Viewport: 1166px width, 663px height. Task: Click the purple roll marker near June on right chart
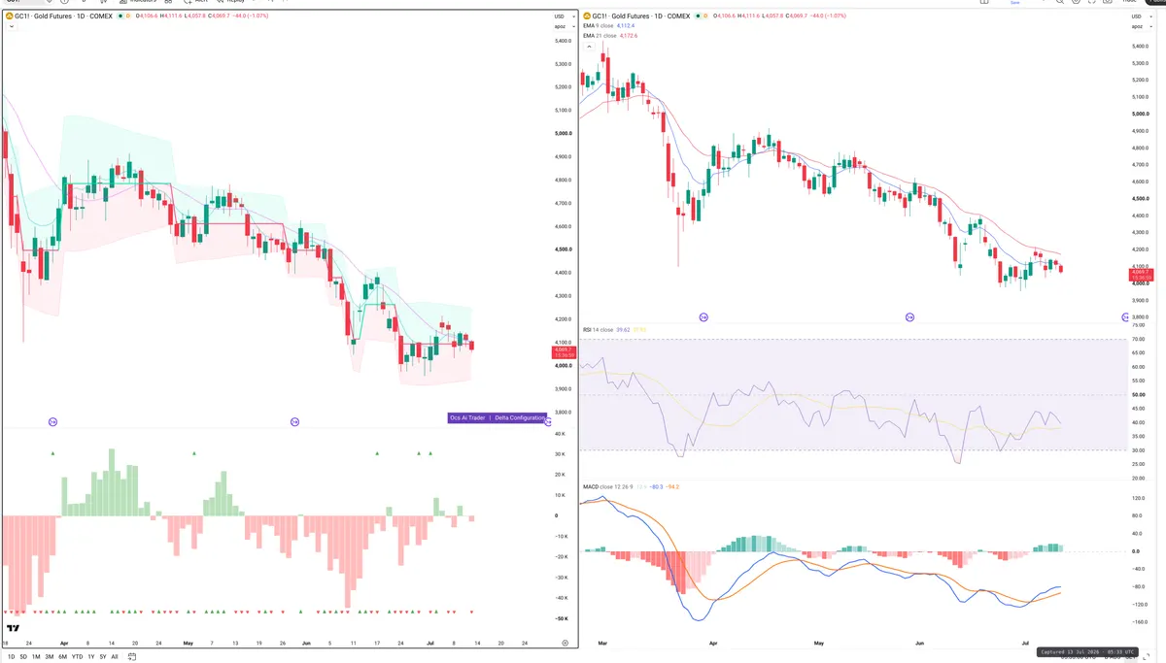tap(910, 317)
